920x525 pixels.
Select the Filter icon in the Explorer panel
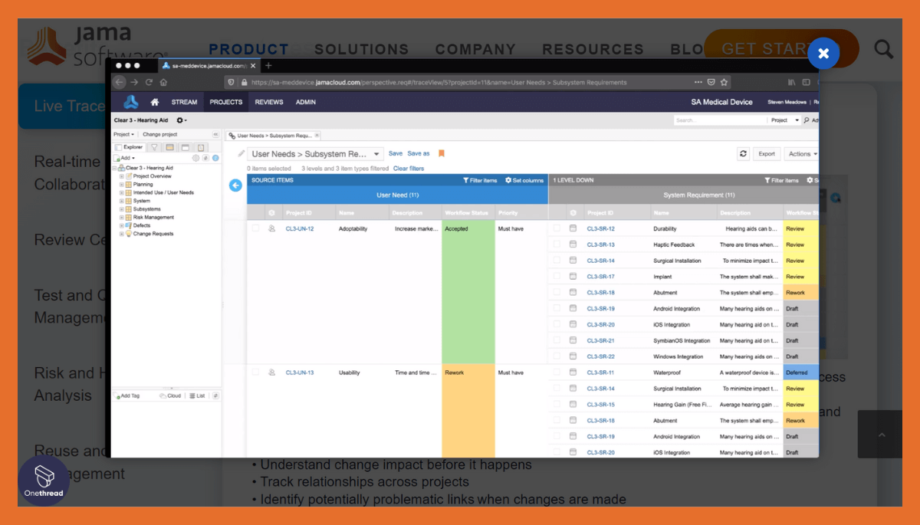[154, 146]
